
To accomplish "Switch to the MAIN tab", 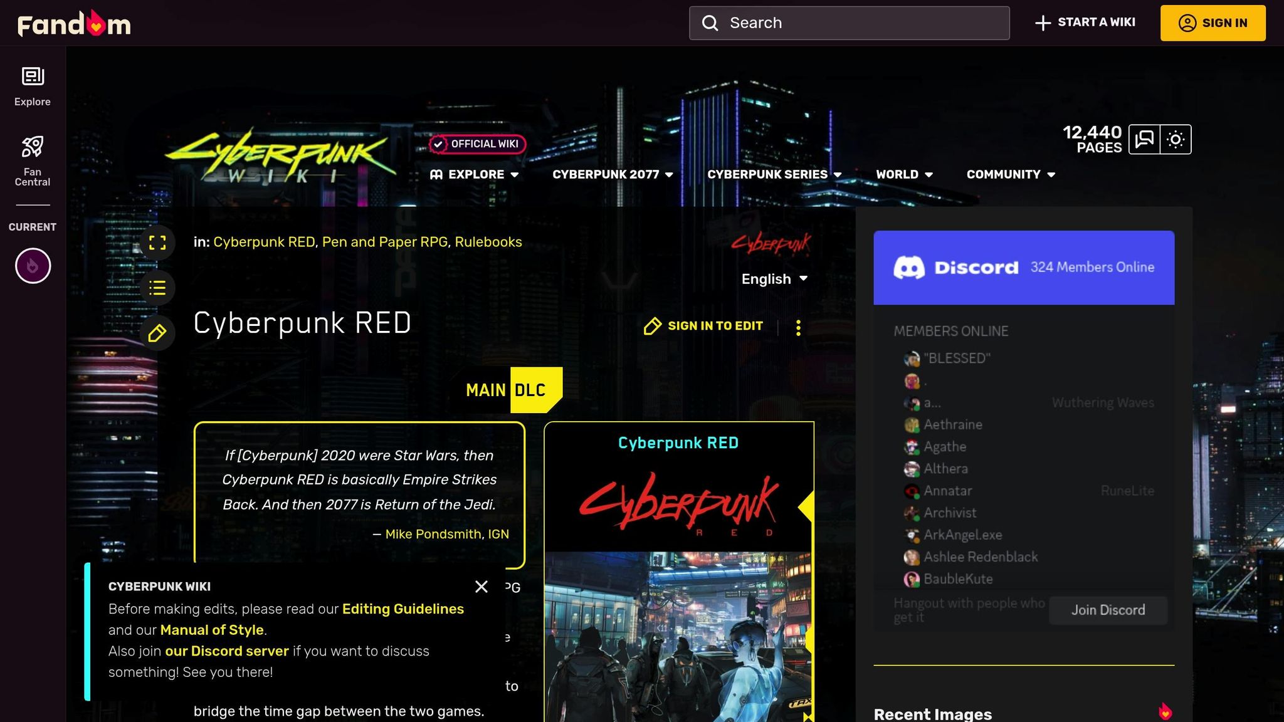I will click(x=486, y=390).
